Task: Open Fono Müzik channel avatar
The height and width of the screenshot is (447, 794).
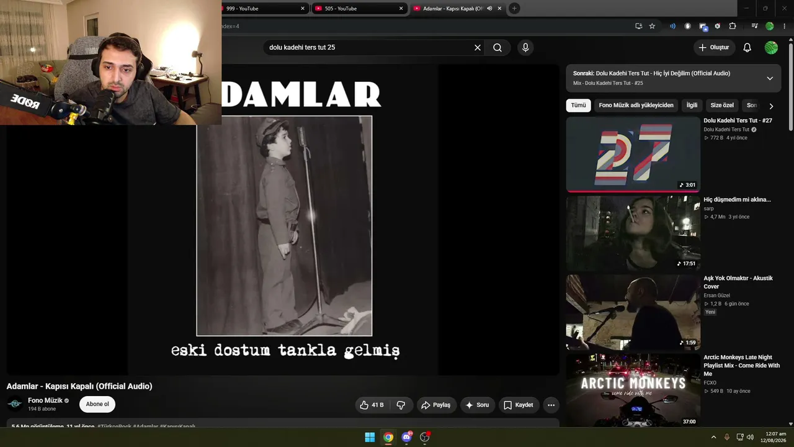Action: 15,404
